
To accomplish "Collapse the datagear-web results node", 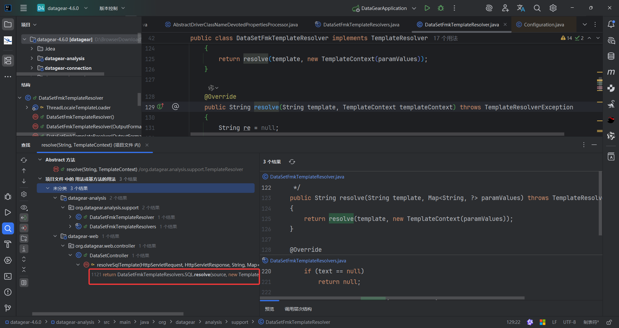I will pyautogui.click(x=55, y=236).
